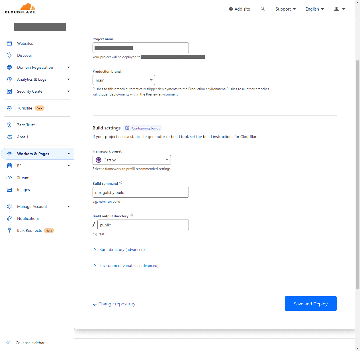Click the Build command info icon

[x=121, y=183]
